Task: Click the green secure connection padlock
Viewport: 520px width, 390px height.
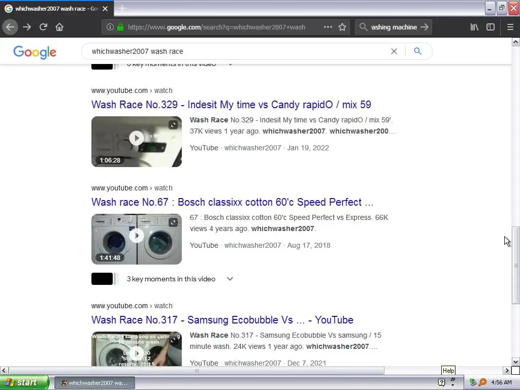Action: [120, 27]
